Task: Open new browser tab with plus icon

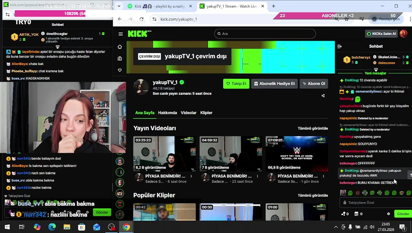Action: click(273, 6)
